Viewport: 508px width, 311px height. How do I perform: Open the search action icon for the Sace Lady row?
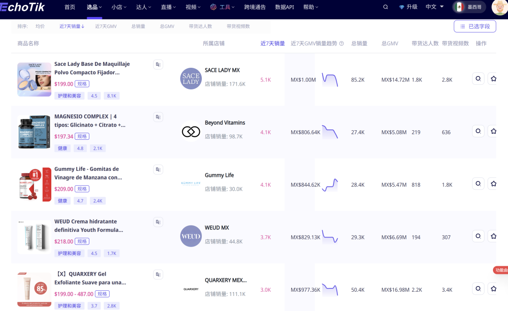tap(478, 79)
